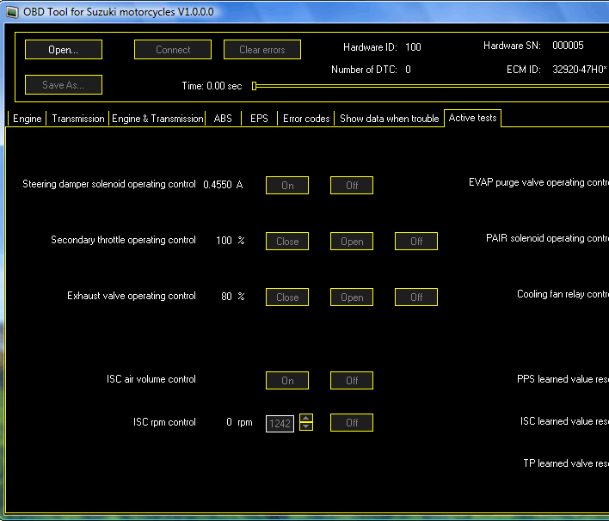Viewport: 609px width, 521px height.
Task: Increase ISC rpm with up arrow
Action: pyautogui.click(x=306, y=419)
